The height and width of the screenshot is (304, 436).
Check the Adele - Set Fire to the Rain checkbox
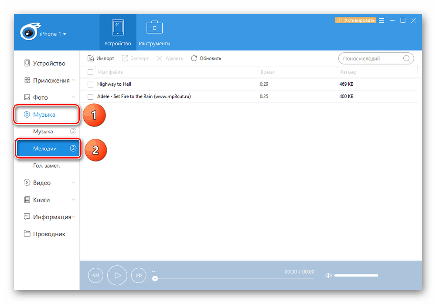[90, 97]
